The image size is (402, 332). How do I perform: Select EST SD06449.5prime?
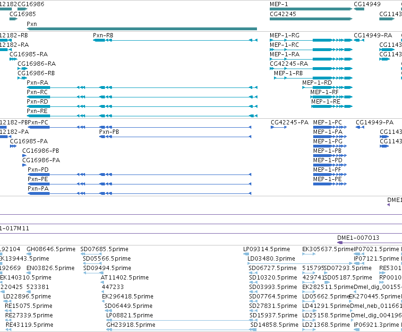point(128,306)
